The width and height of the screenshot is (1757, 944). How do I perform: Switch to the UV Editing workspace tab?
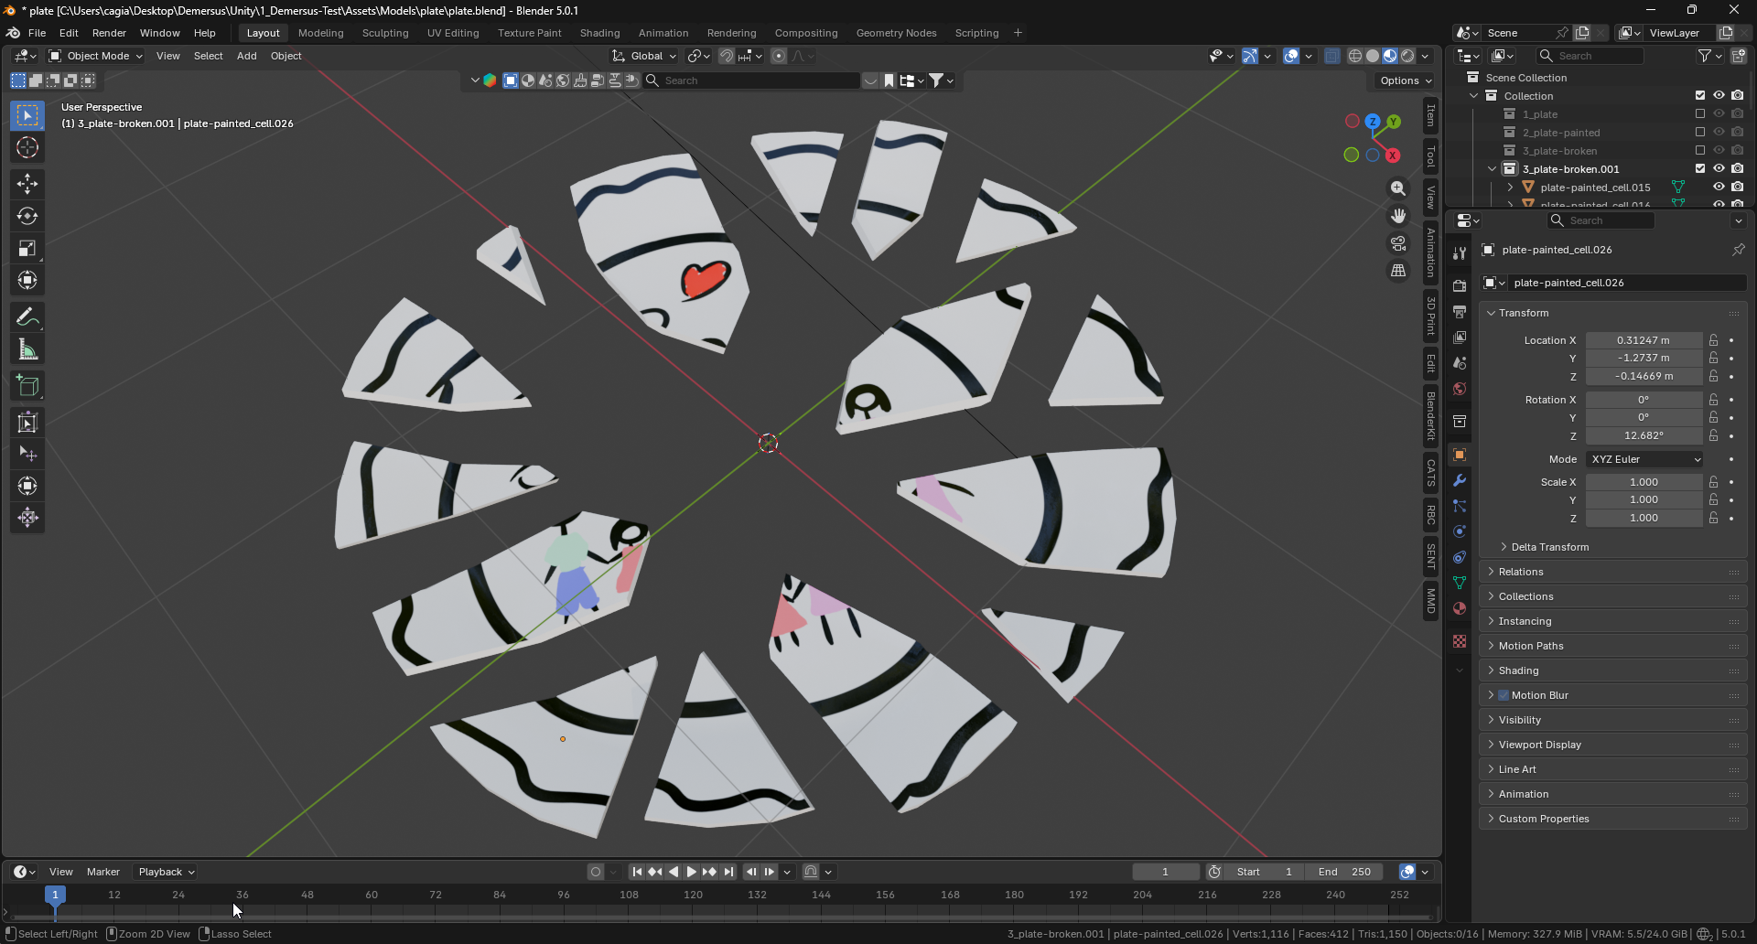coord(453,33)
